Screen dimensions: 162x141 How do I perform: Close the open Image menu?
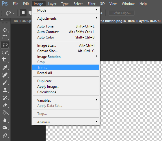38,4
